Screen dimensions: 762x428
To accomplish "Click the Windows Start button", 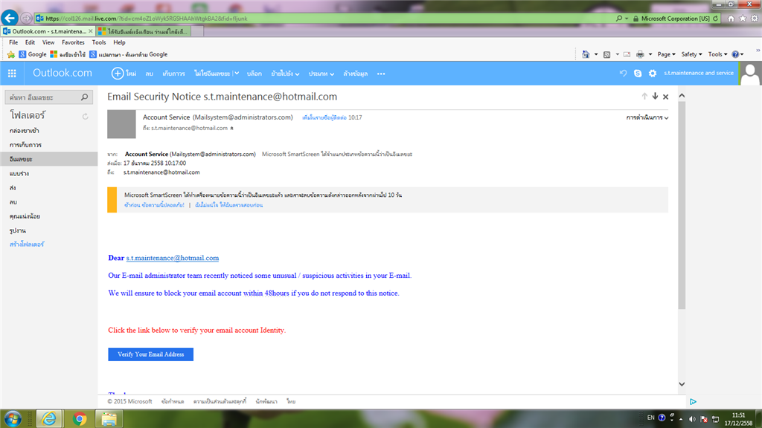I will click(x=13, y=418).
